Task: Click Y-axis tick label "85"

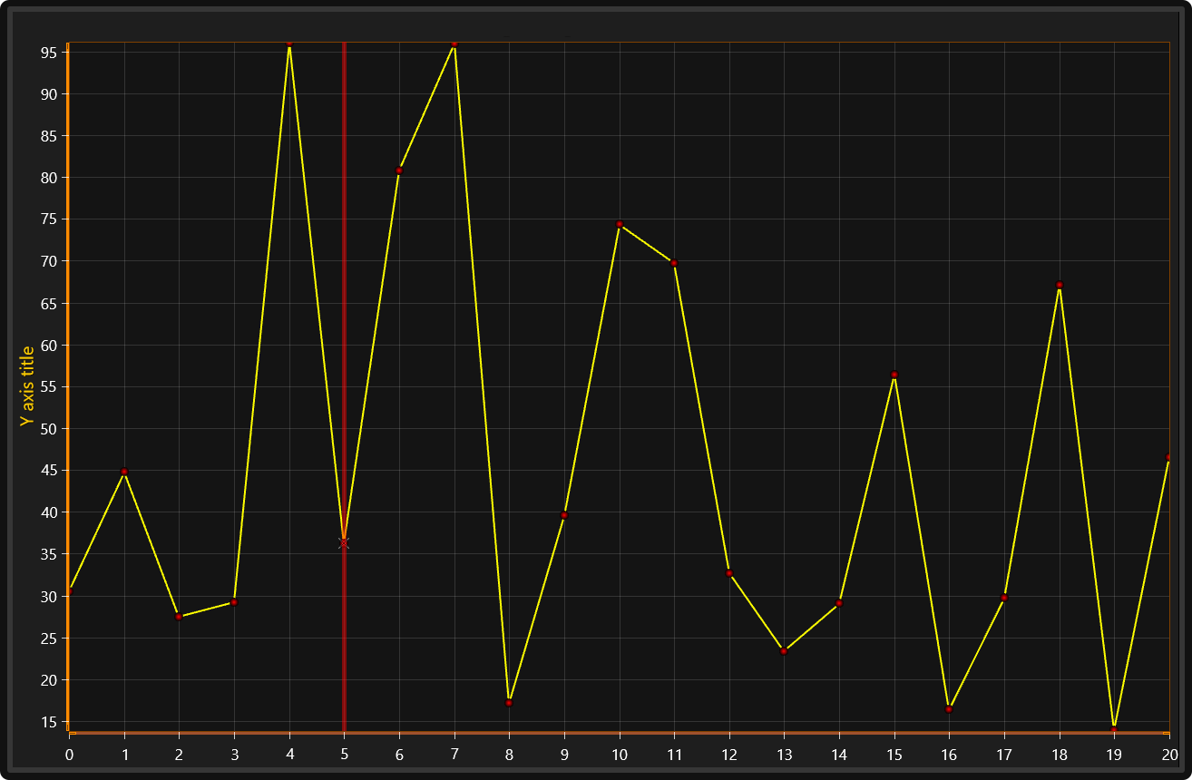Action: coord(49,136)
